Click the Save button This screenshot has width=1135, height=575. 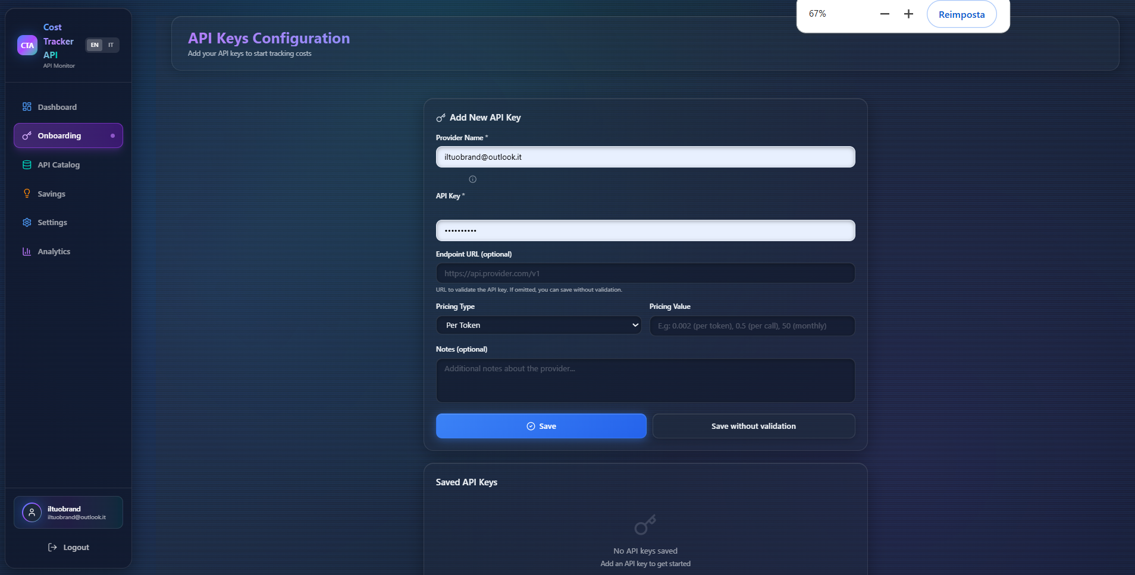click(540, 426)
